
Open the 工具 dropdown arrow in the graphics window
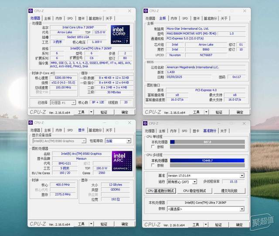91,224
